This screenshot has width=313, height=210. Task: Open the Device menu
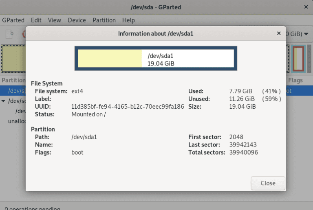pyautogui.click(x=77, y=20)
